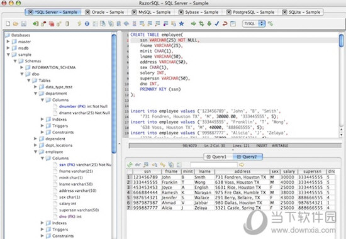Click the green connect door icon
This screenshot has width=346, height=239.
(x=35, y=24)
